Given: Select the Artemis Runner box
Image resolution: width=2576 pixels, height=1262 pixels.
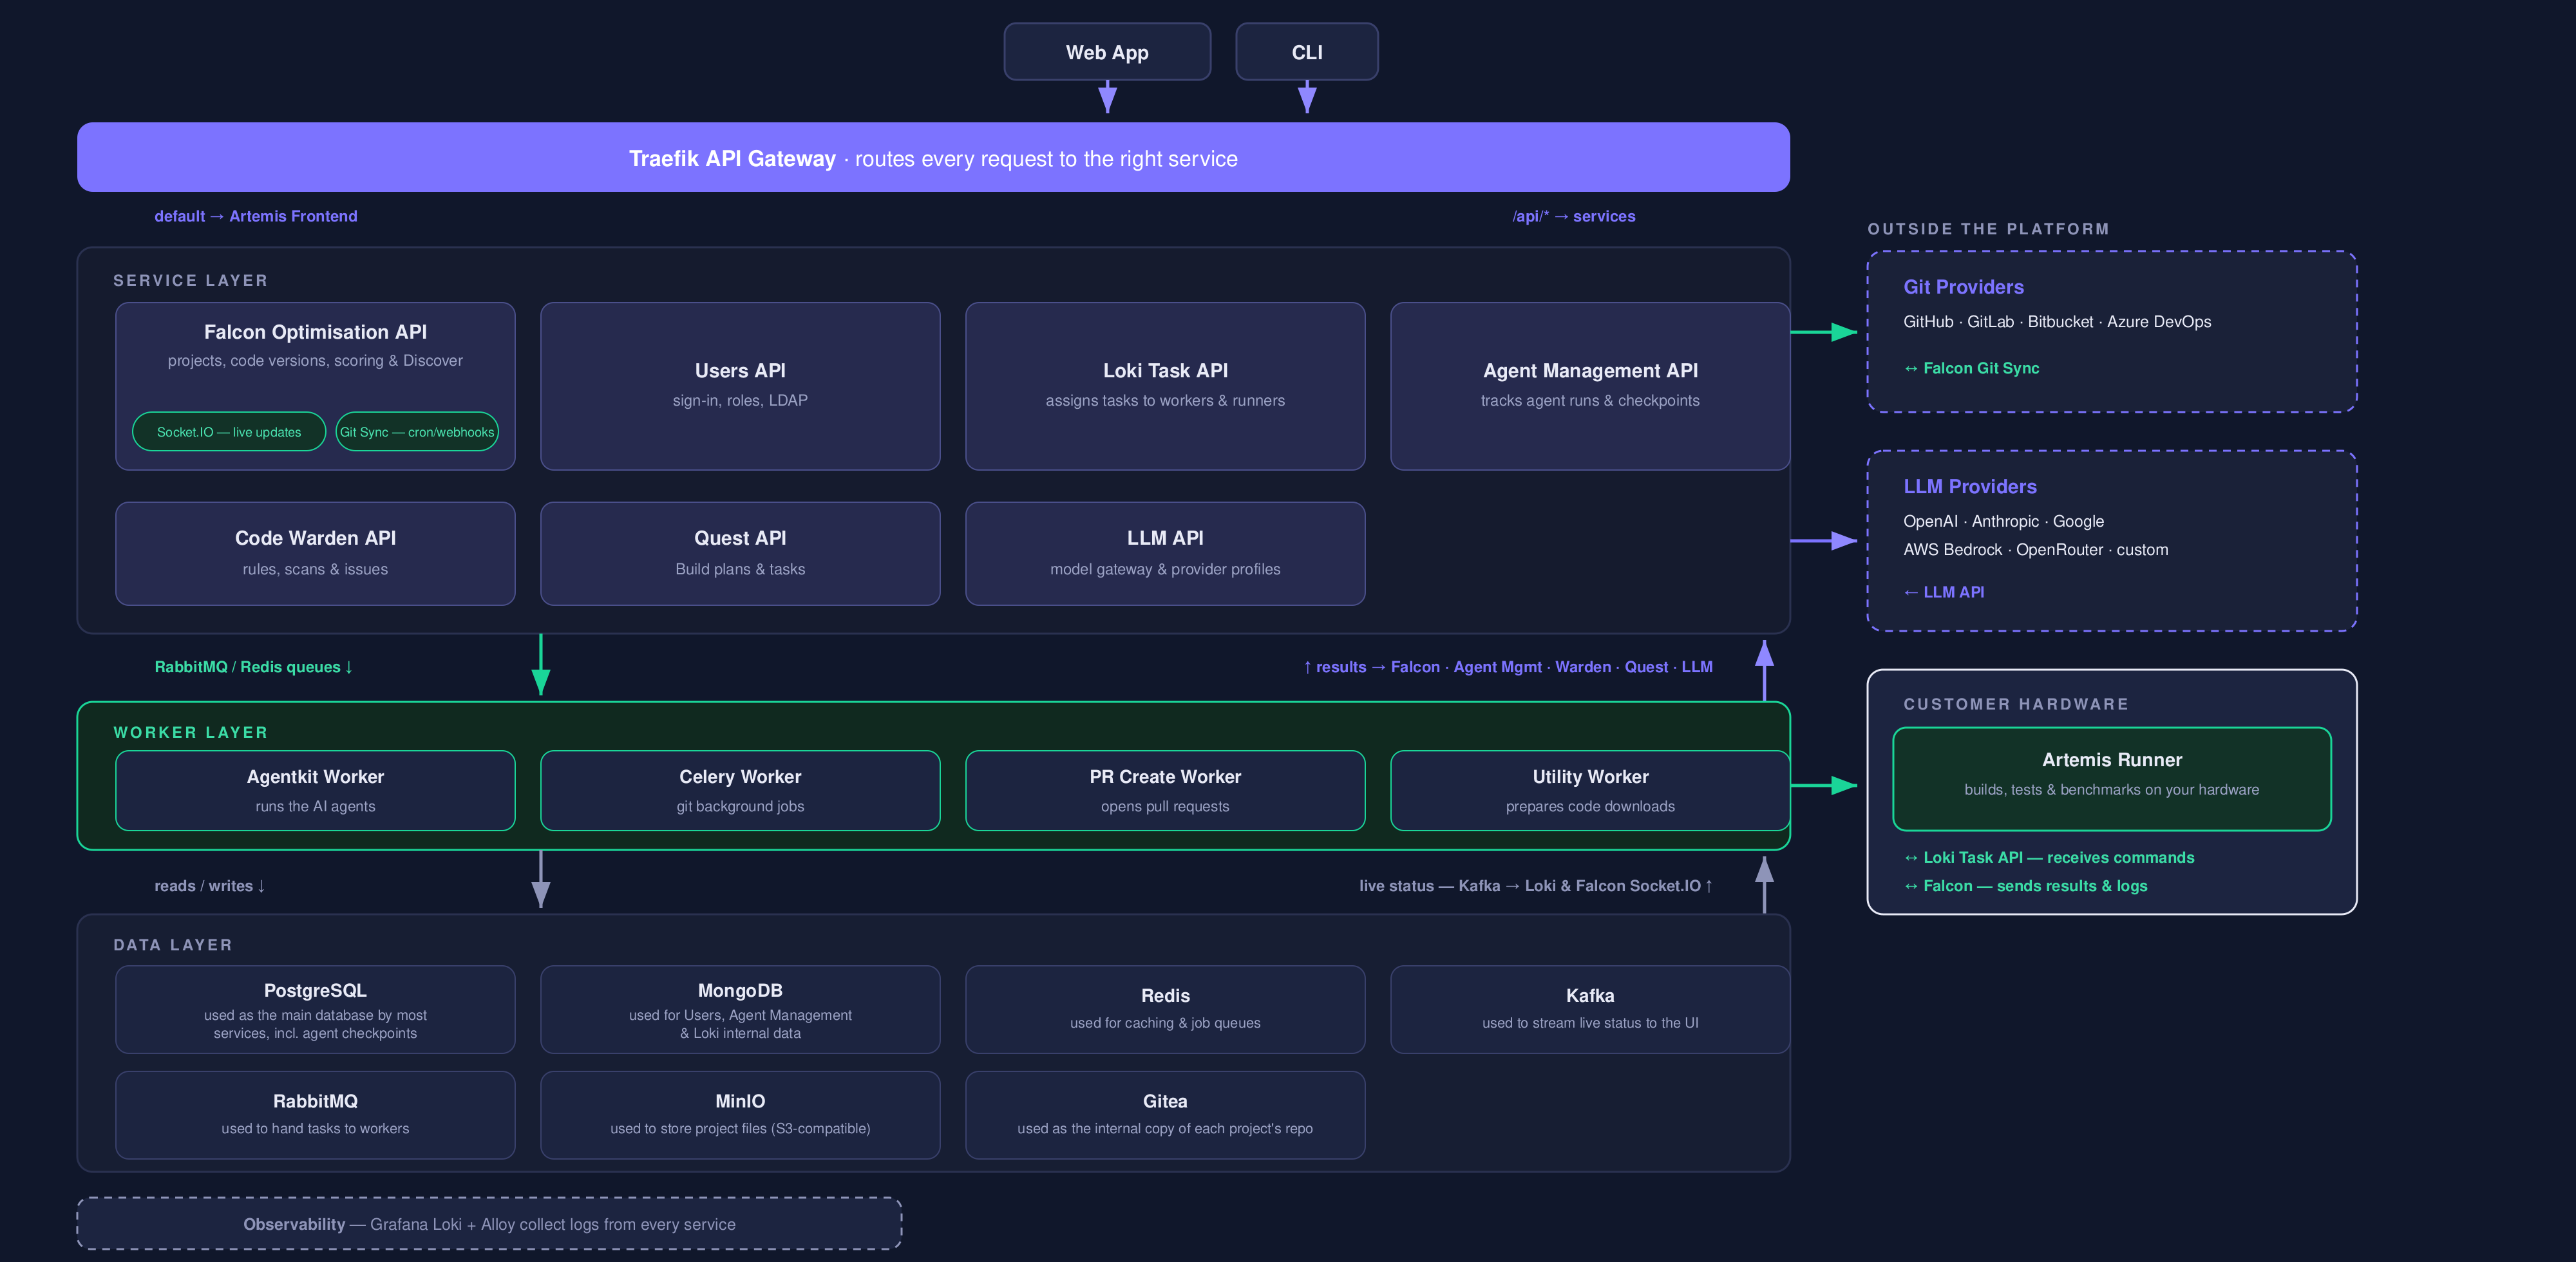Looking at the screenshot, I should [2112, 779].
